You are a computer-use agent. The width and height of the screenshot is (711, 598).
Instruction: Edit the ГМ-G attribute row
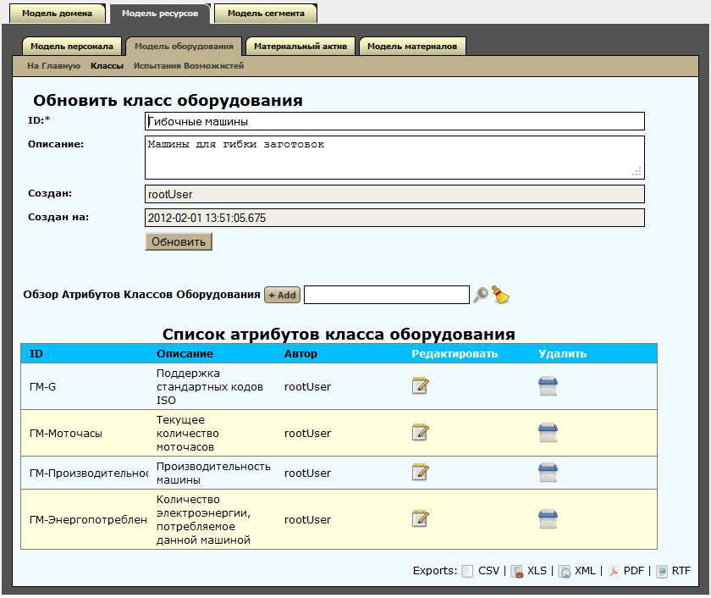(x=421, y=386)
